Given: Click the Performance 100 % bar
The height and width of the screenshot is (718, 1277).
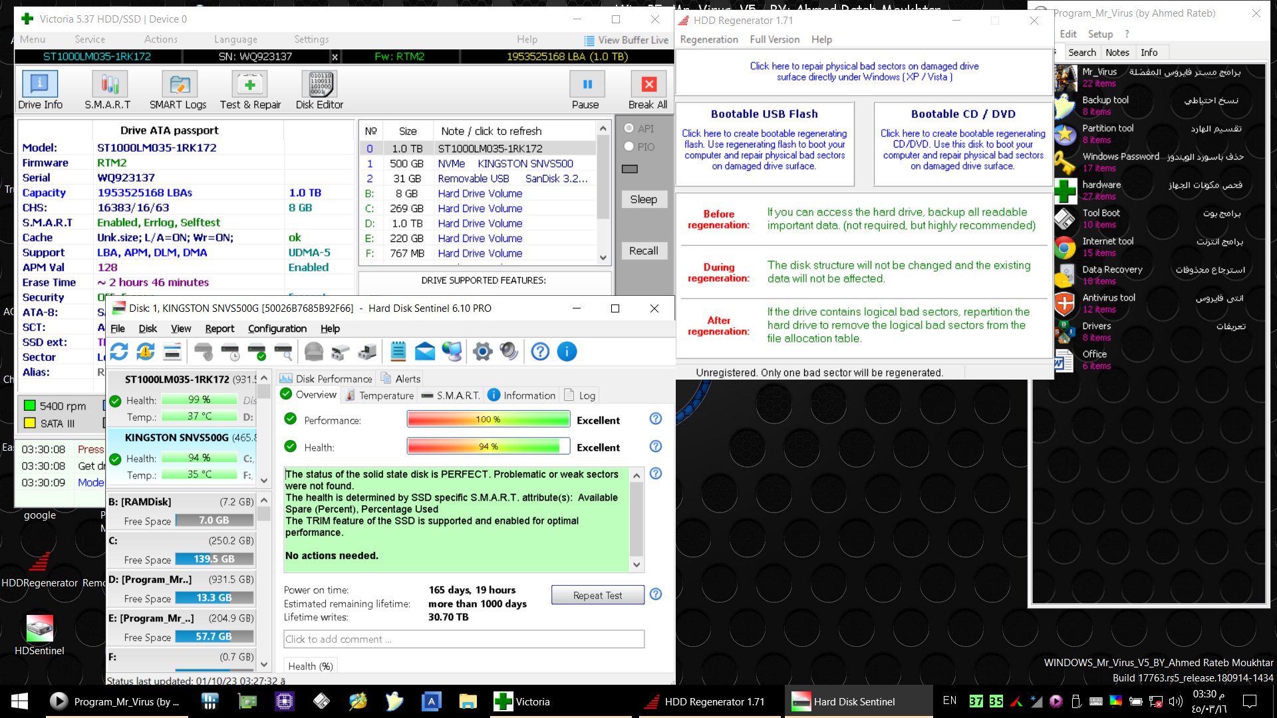Looking at the screenshot, I should tap(488, 419).
